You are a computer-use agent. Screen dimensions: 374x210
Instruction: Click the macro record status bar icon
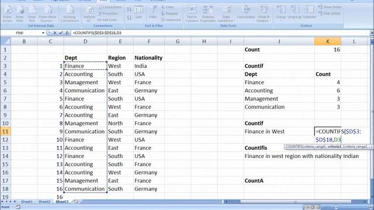coord(18,207)
